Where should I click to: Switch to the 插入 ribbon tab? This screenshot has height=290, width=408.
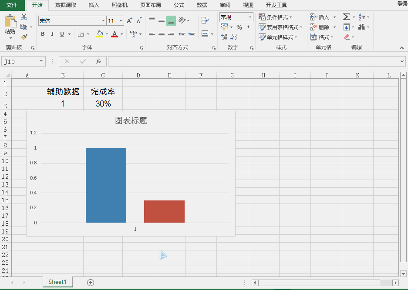94,5
